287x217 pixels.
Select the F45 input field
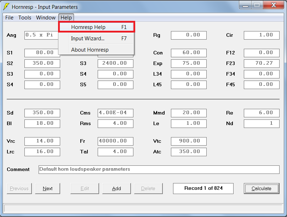pos(262,84)
